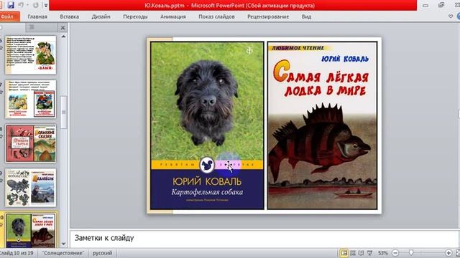This screenshot has width=460, height=258.
Task: Fit slide to current window button
Action: coord(458,253)
